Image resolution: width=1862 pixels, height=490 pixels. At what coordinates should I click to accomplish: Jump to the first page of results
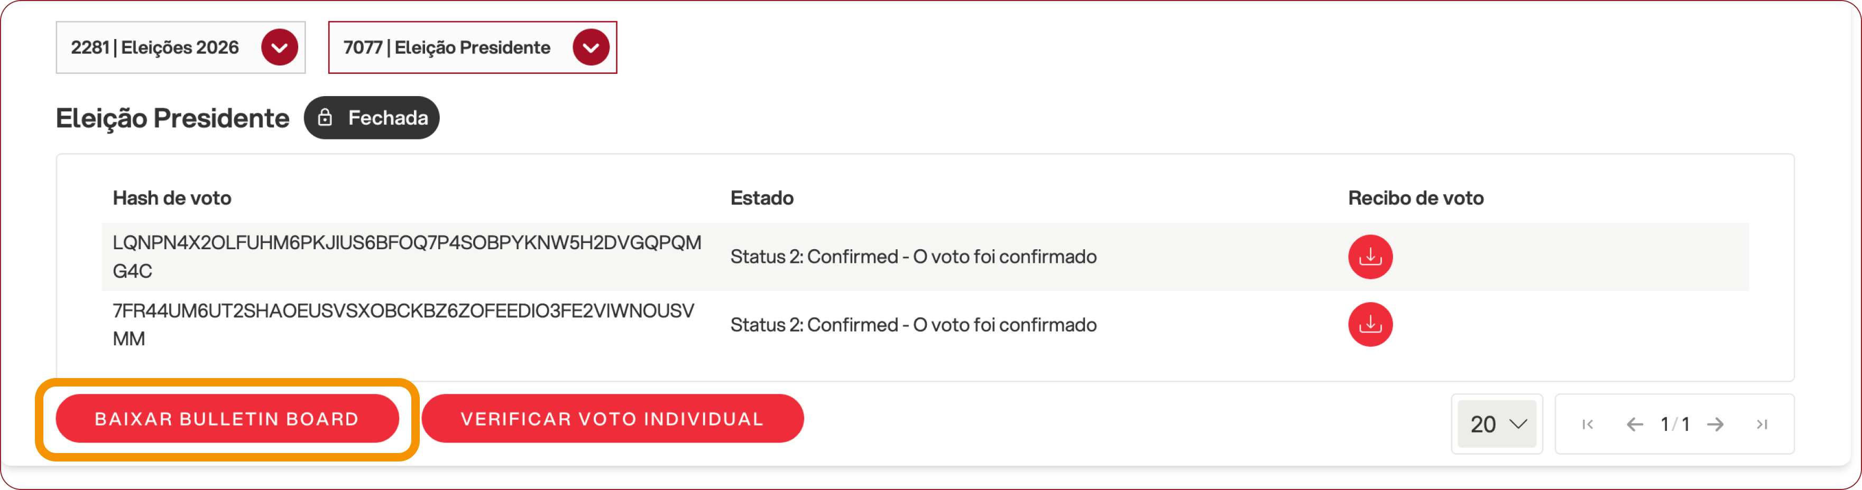pos(1587,425)
